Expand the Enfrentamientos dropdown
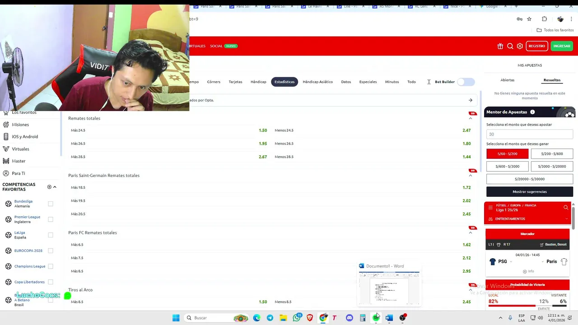This screenshot has width=578, height=325. coord(567,219)
